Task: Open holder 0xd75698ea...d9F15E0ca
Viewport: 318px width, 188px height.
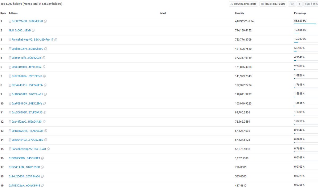Action: click(27, 76)
